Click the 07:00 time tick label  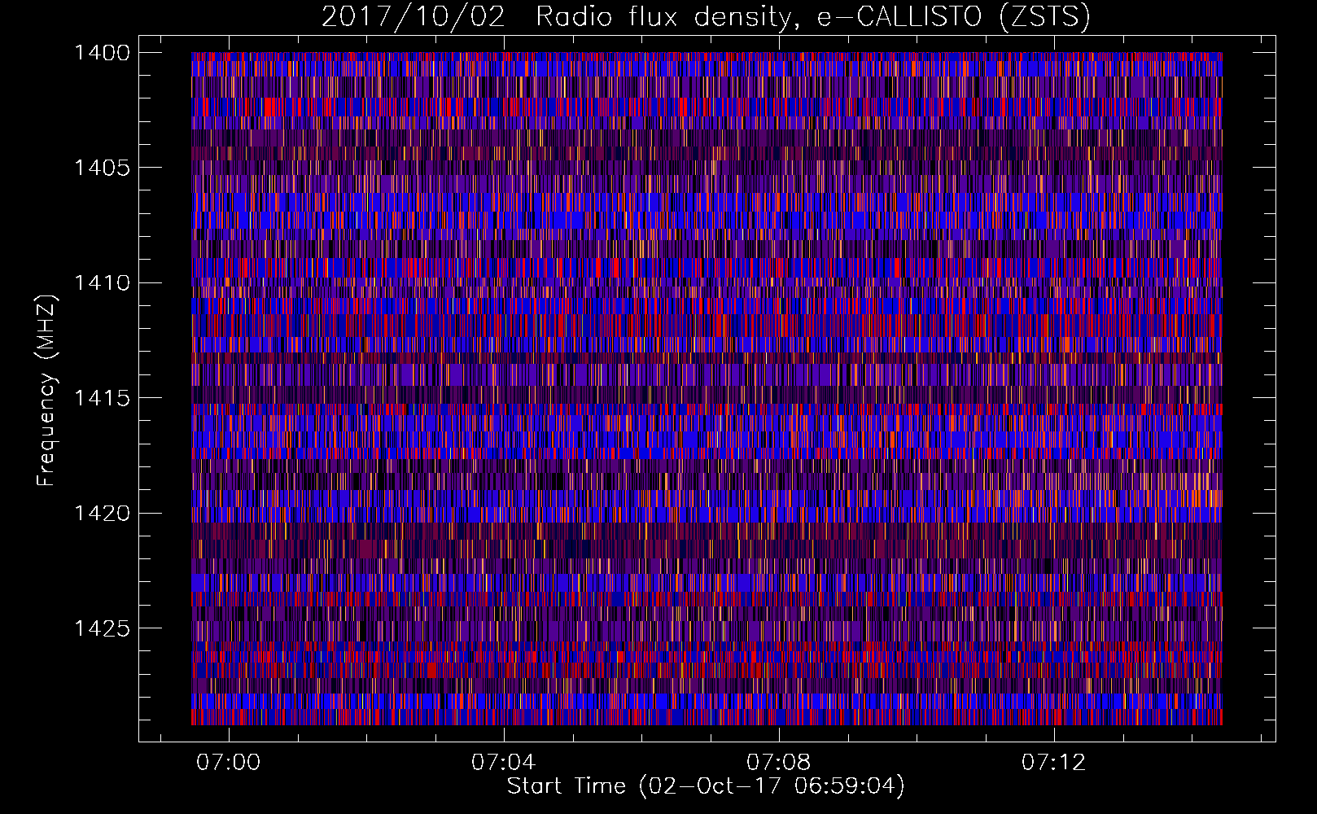[229, 763]
